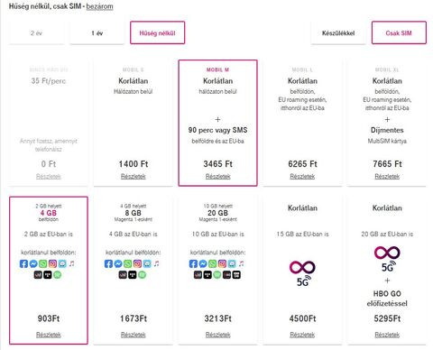The height and width of the screenshot is (350, 433).
Task: Switch to the 1 év loyalty tab
Action: pos(97,32)
